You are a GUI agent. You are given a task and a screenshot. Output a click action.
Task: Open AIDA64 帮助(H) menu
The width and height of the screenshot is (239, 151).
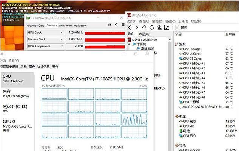coord(196,22)
